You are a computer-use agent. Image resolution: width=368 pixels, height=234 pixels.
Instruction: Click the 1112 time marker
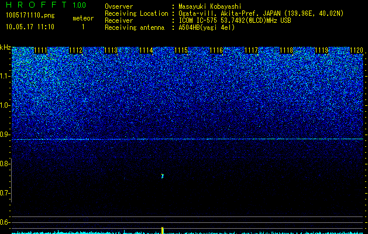tap(76, 50)
